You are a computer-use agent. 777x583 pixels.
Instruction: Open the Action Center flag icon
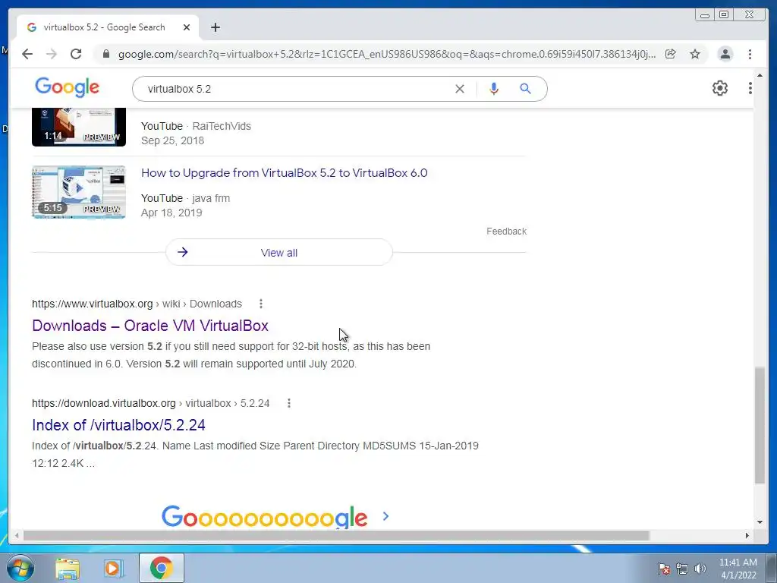pos(663,569)
